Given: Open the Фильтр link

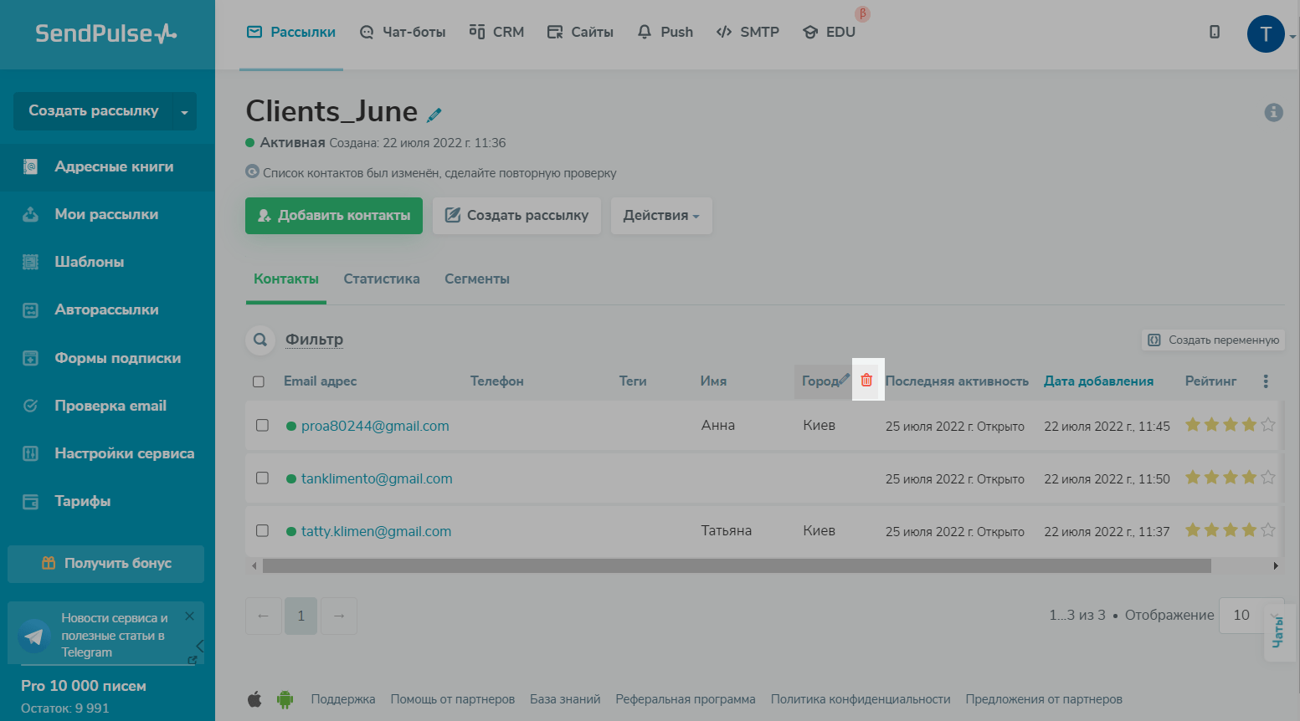Looking at the screenshot, I should pyautogui.click(x=314, y=340).
